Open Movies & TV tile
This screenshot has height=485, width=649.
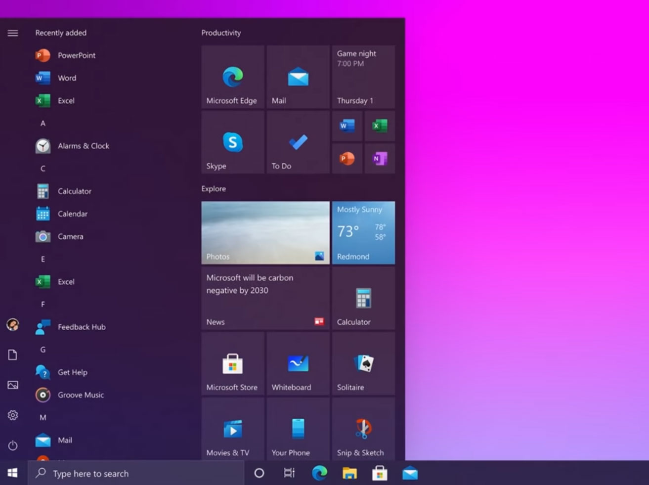(x=233, y=429)
